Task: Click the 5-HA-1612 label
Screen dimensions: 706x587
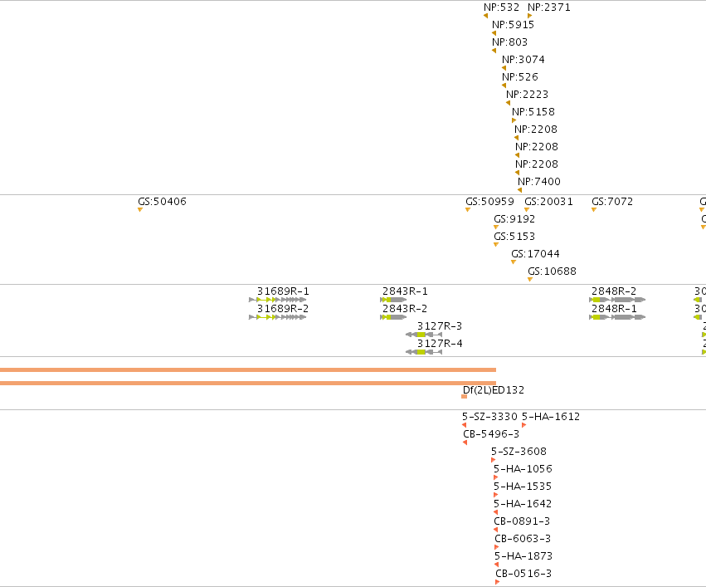Action: [551, 417]
